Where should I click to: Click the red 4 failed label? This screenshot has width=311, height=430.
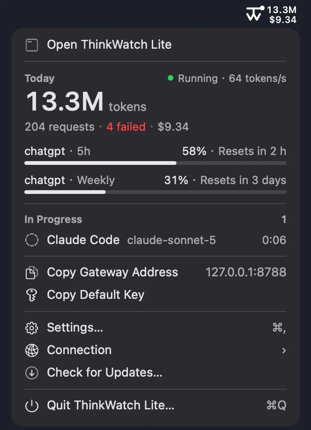[126, 126]
